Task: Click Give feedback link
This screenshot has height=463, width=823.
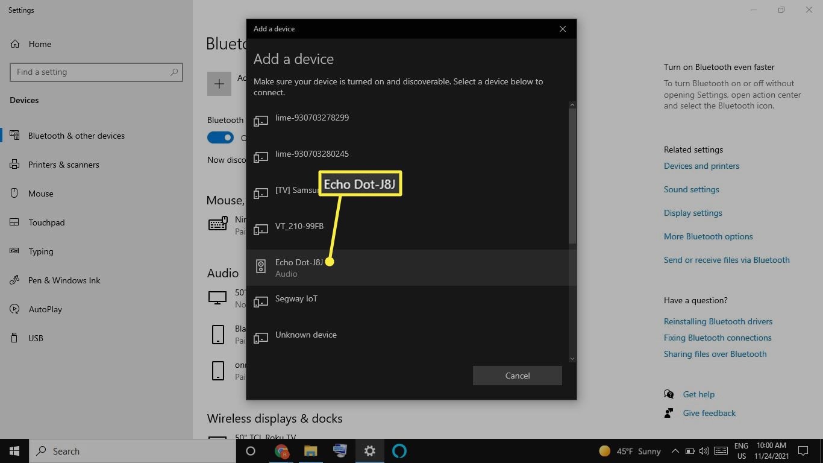Action: (x=709, y=413)
